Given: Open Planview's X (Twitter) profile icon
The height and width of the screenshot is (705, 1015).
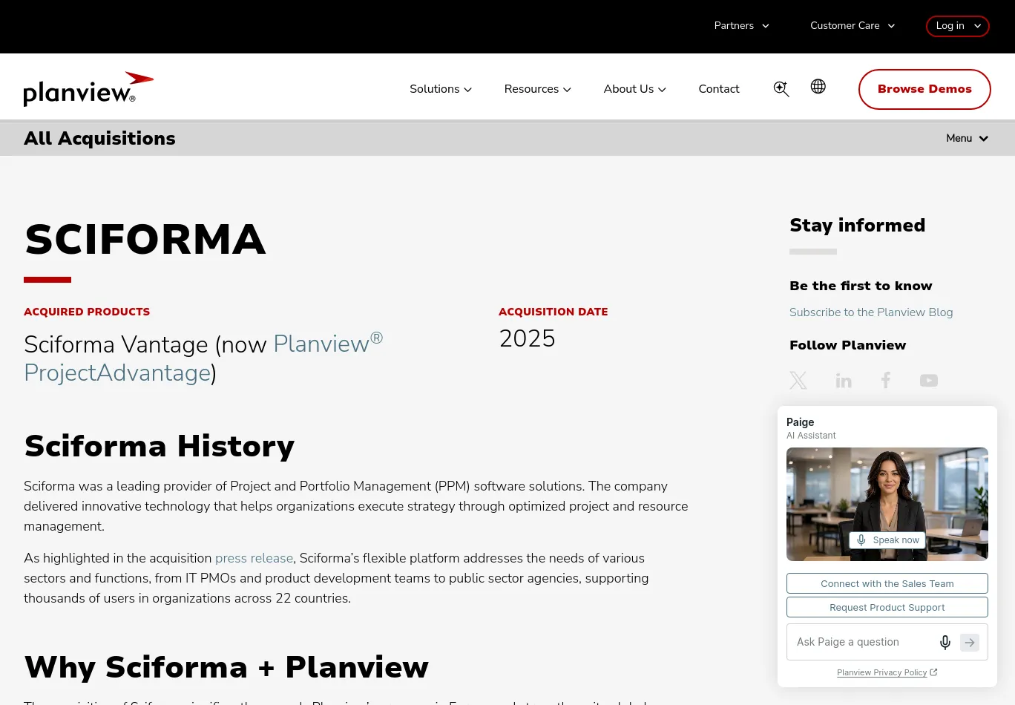Looking at the screenshot, I should (x=798, y=381).
